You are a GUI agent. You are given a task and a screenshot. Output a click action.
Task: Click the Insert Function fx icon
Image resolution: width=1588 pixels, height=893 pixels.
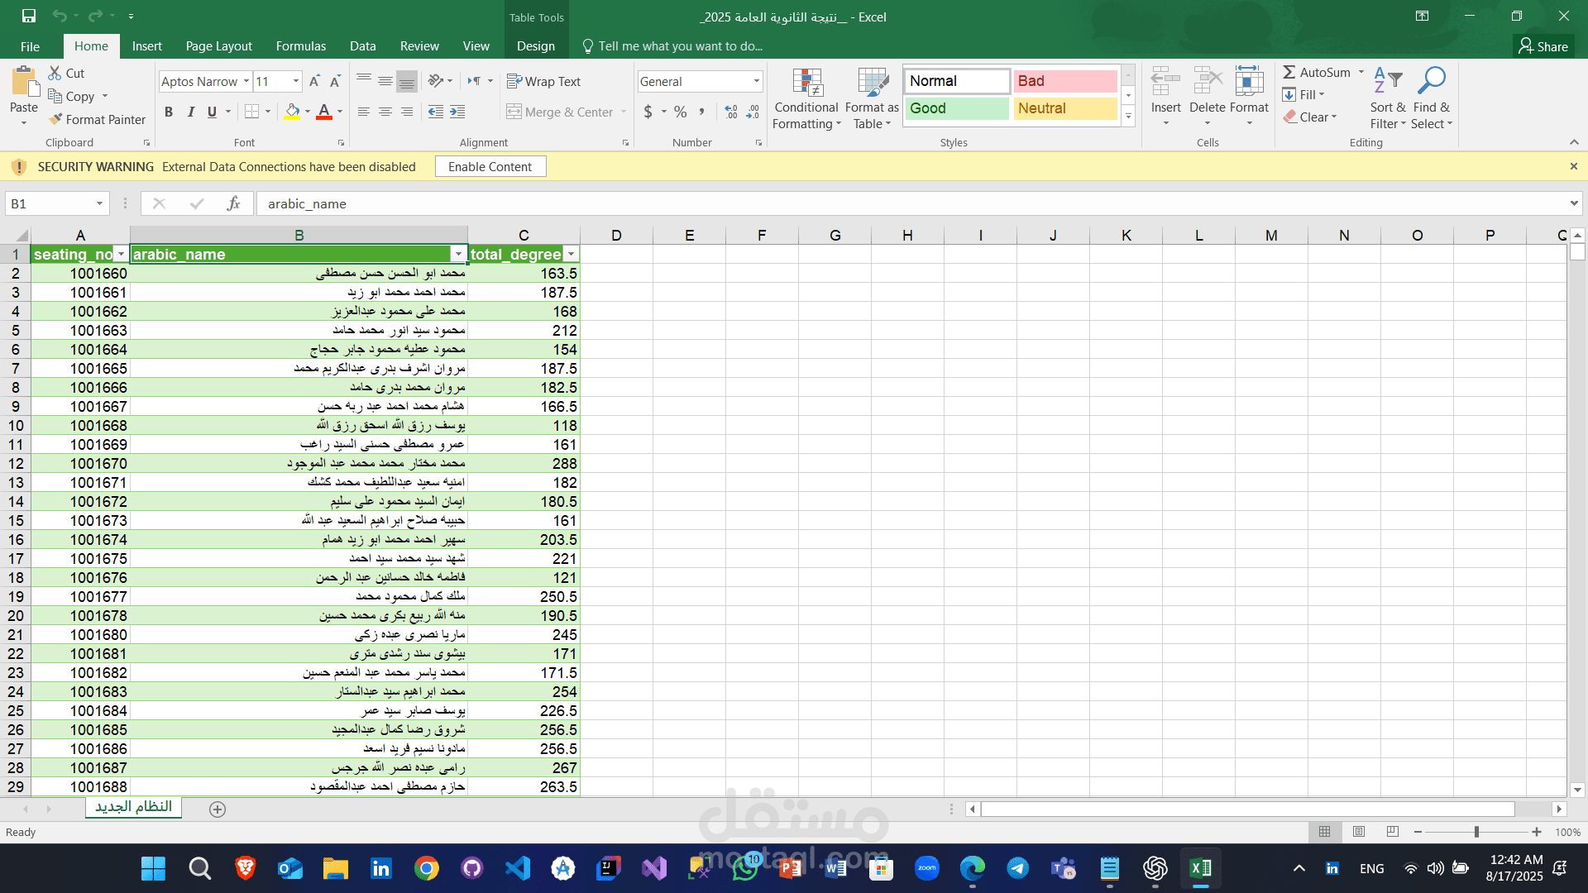(x=233, y=203)
